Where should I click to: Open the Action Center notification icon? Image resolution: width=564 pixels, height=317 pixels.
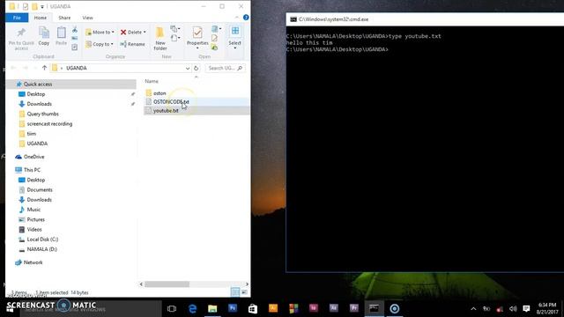tap(527, 309)
